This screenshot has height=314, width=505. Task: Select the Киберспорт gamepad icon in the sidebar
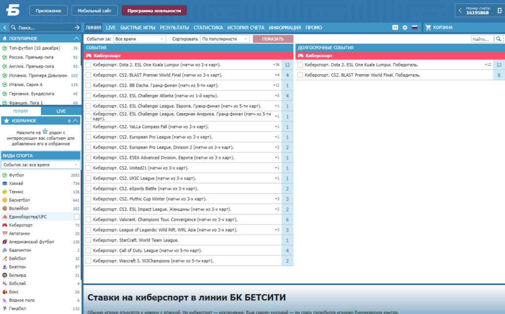point(5,225)
